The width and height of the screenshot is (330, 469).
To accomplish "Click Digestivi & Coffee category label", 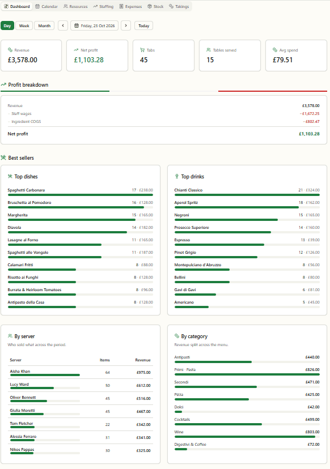I will click(190, 445).
